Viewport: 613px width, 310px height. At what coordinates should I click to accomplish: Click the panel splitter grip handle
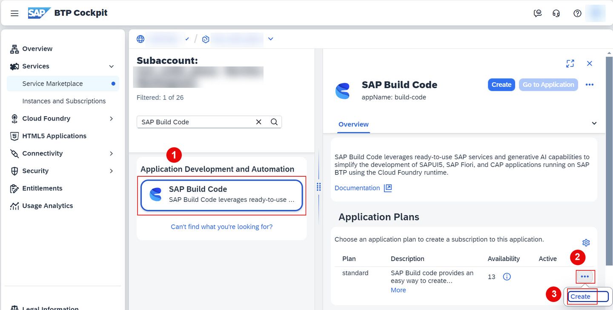pos(318,187)
